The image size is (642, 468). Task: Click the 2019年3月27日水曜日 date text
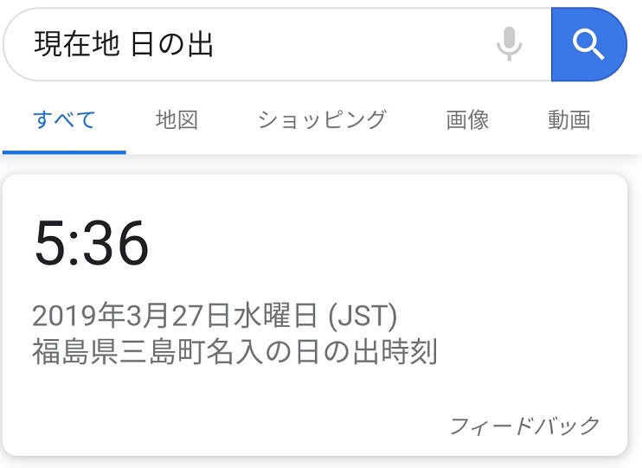click(175, 315)
